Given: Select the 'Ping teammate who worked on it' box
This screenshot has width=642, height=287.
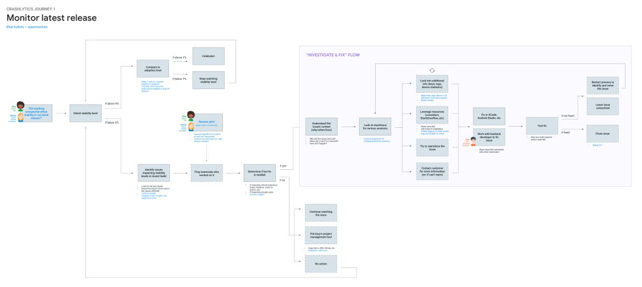Looking at the screenshot, I should point(207,173).
